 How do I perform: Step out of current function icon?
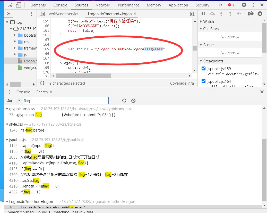click(230, 14)
